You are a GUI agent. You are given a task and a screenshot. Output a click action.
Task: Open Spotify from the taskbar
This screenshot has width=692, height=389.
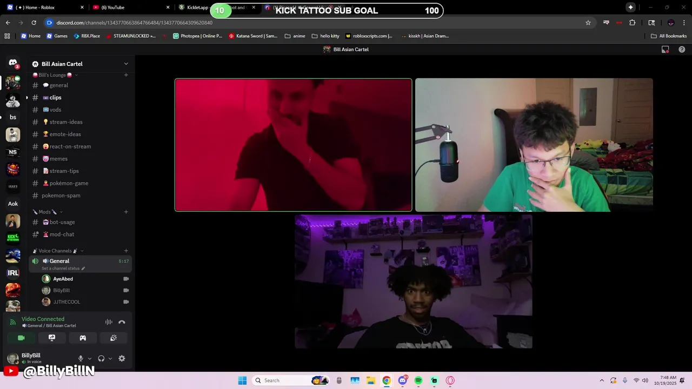(418, 380)
